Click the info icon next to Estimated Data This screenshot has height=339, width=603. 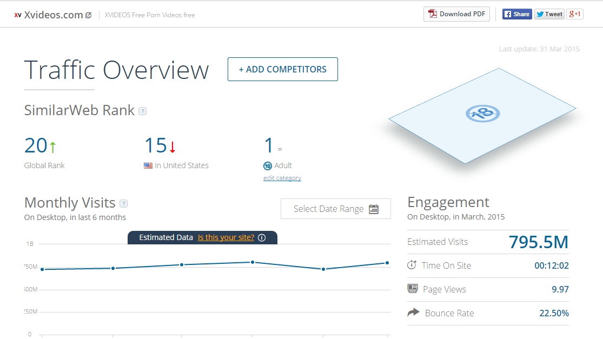point(262,237)
